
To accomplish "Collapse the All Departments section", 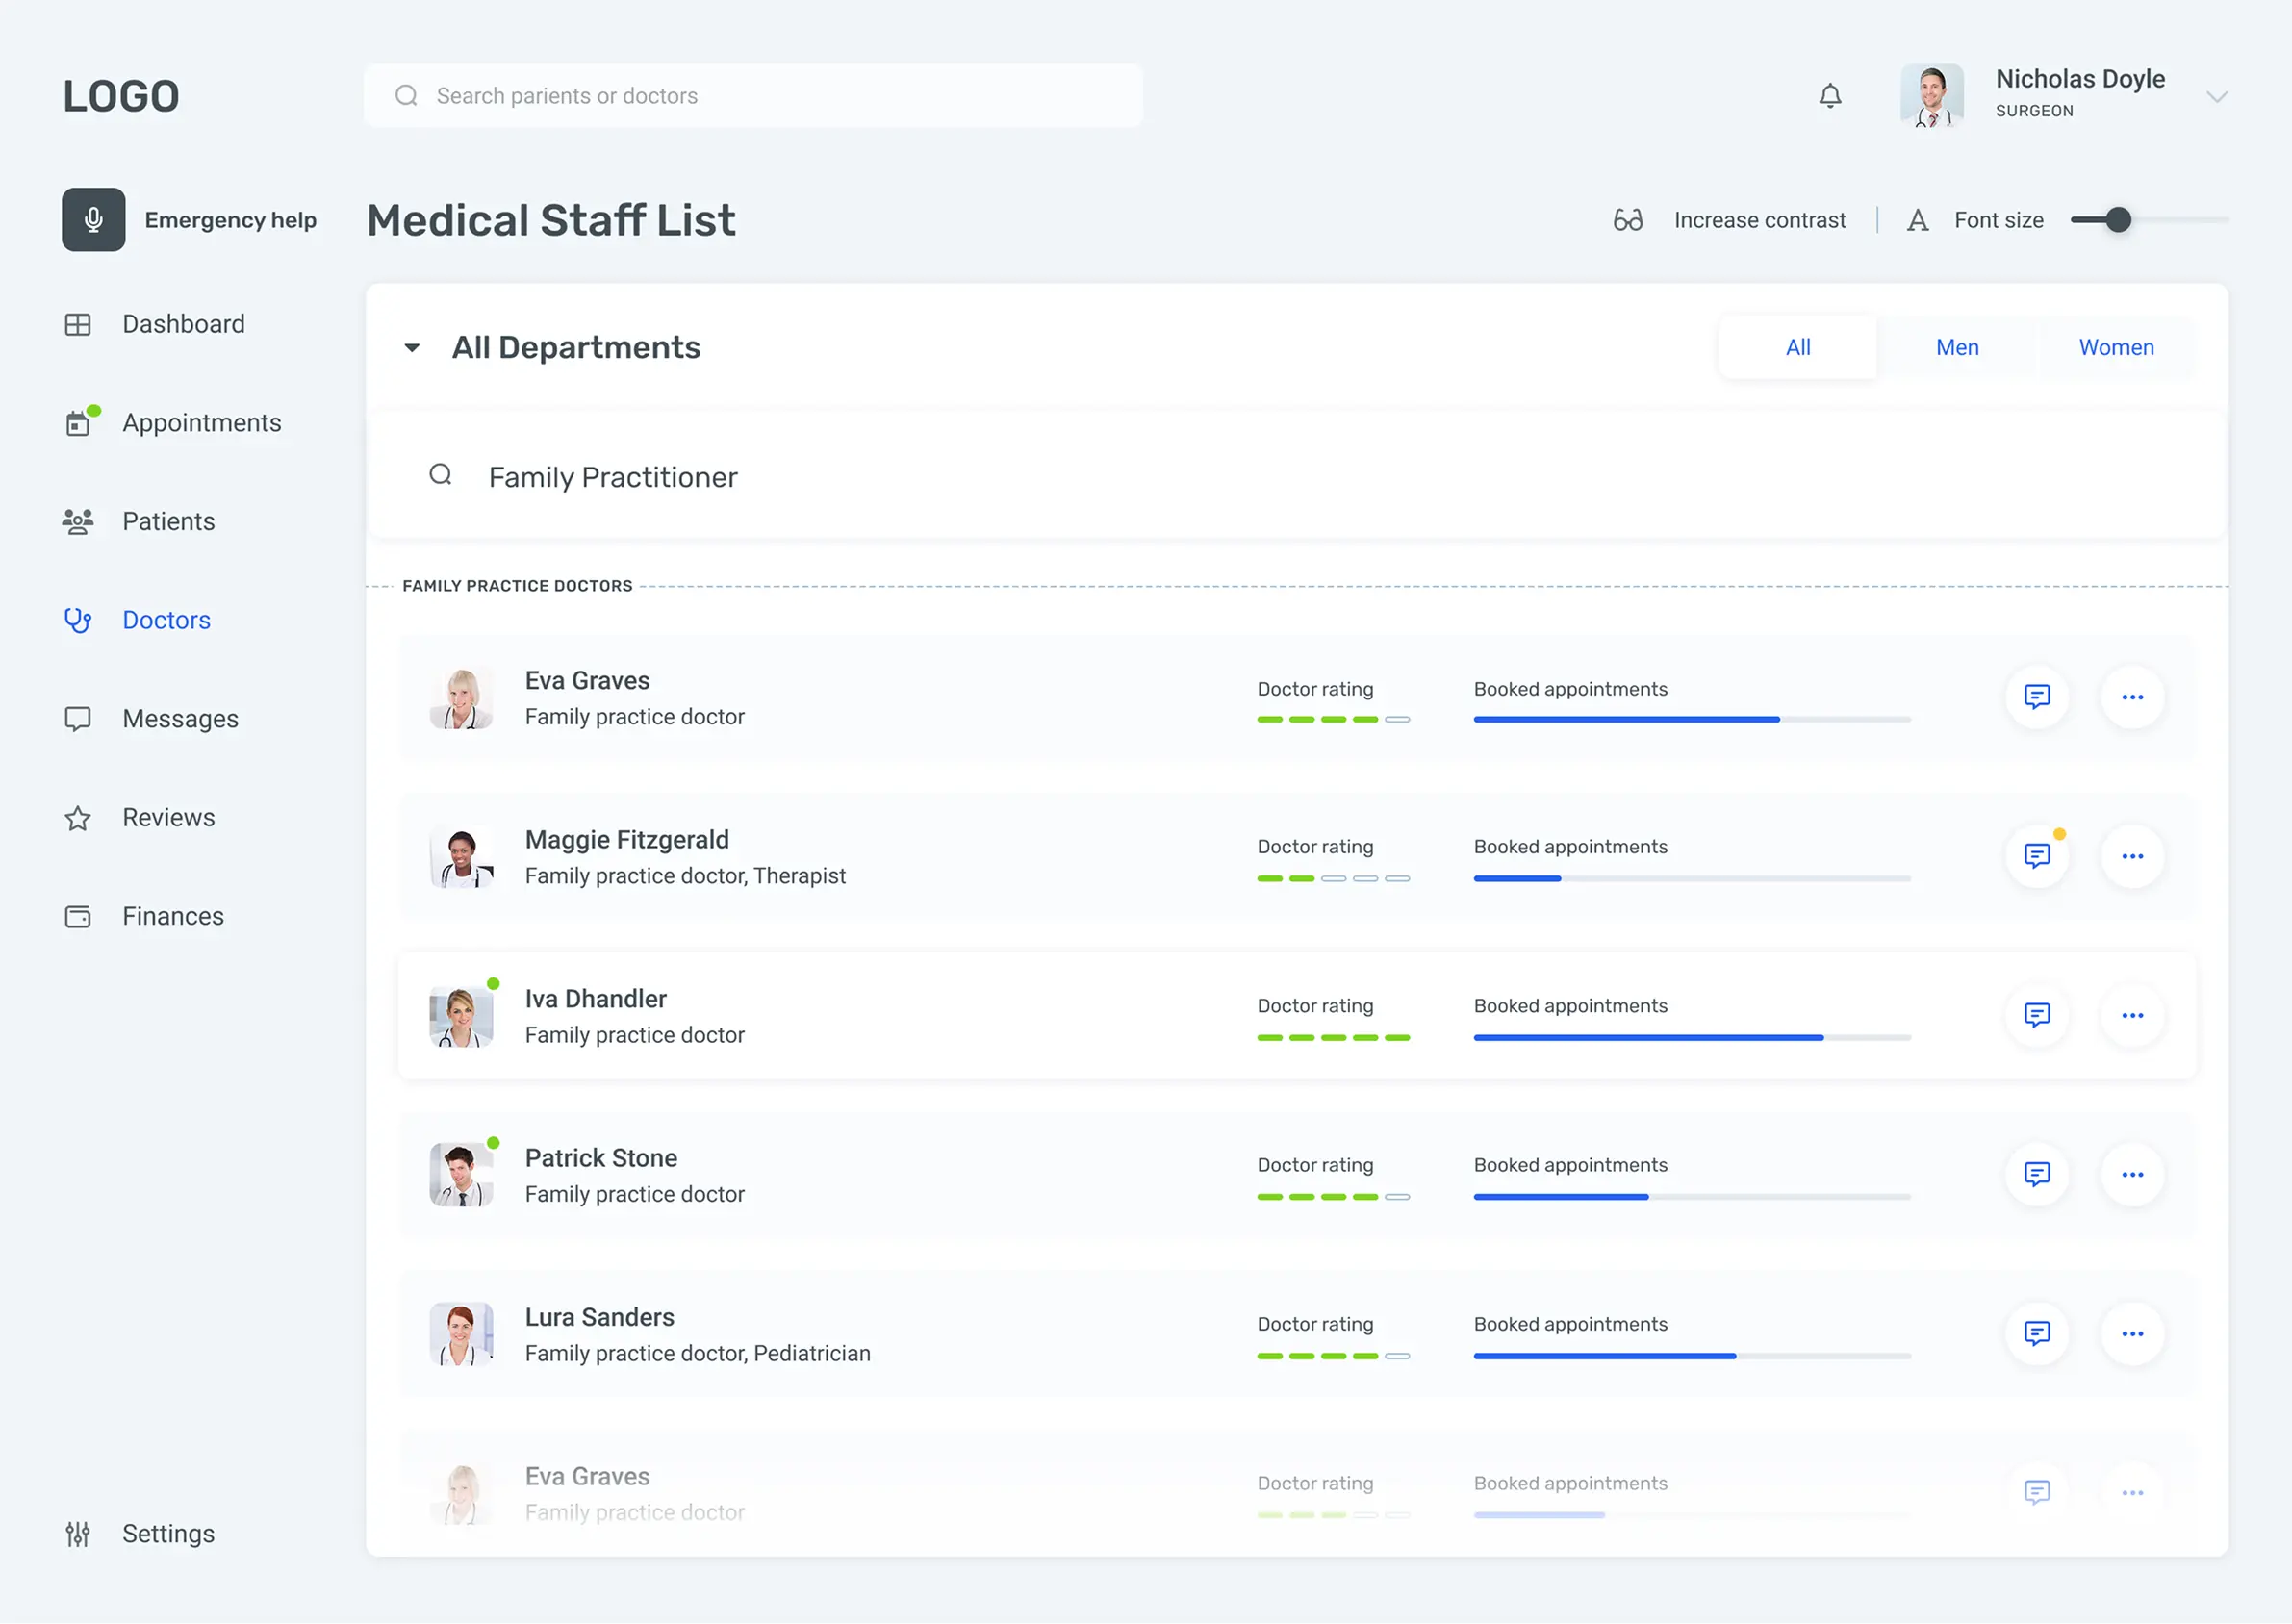I will point(411,347).
